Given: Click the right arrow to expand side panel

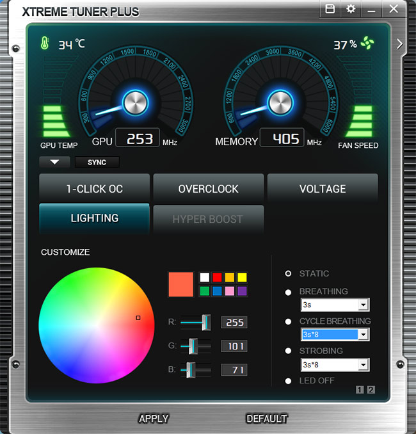Looking at the screenshot, I should (400, 44).
